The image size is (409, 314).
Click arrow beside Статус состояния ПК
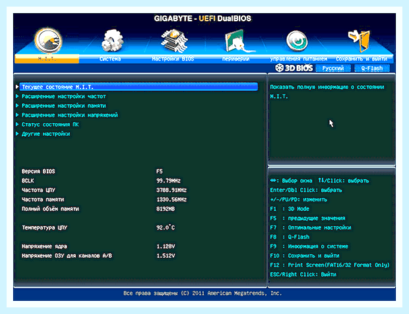pos(17,124)
